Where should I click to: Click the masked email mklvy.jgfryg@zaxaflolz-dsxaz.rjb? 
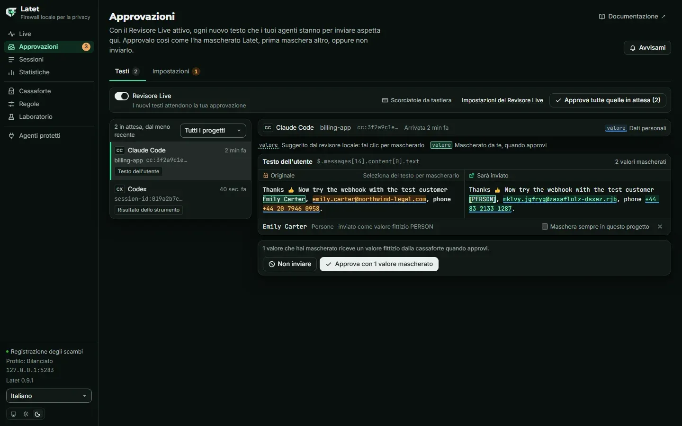click(x=560, y=199)
